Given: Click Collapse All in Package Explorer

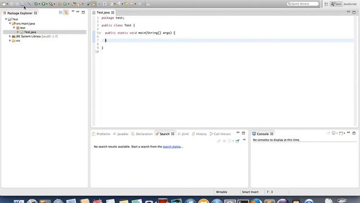Looking at the screenshot, I should (x=61, y=12).
